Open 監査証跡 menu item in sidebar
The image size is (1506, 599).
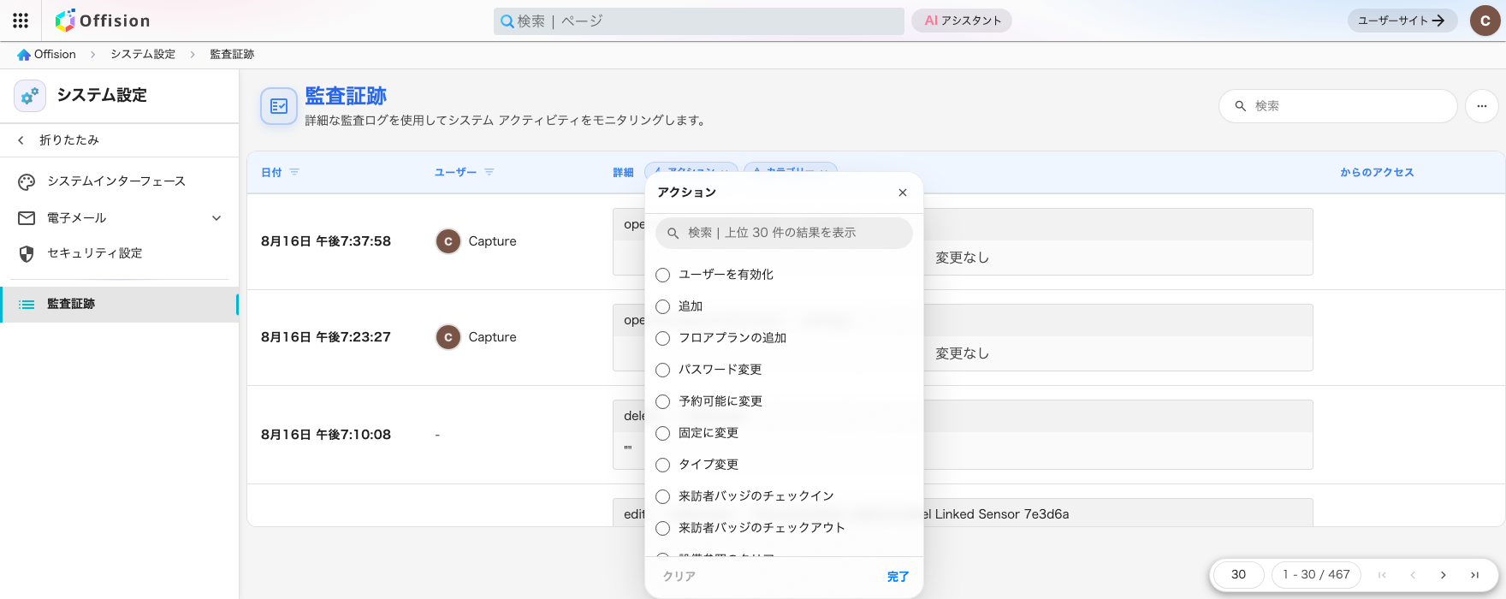(120, 305)
